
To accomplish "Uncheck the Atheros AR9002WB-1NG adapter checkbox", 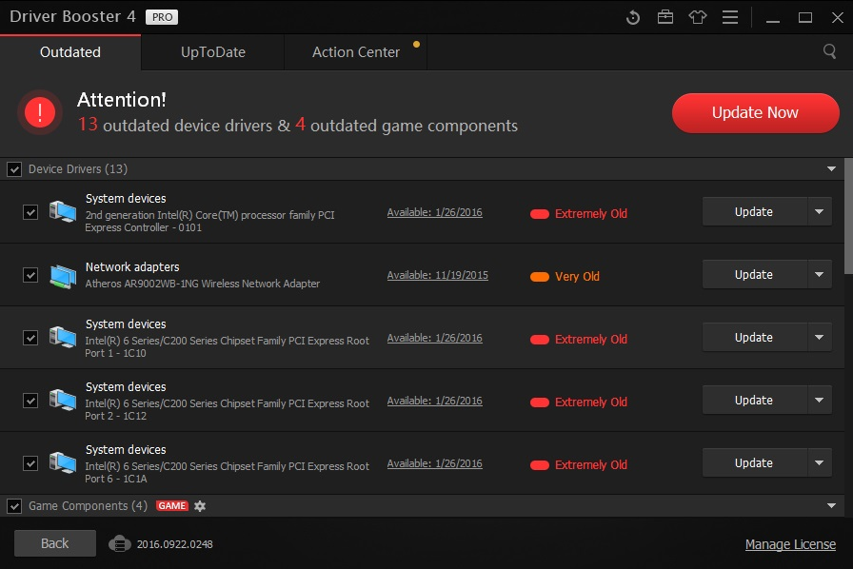I will click(x=30, y=275).
